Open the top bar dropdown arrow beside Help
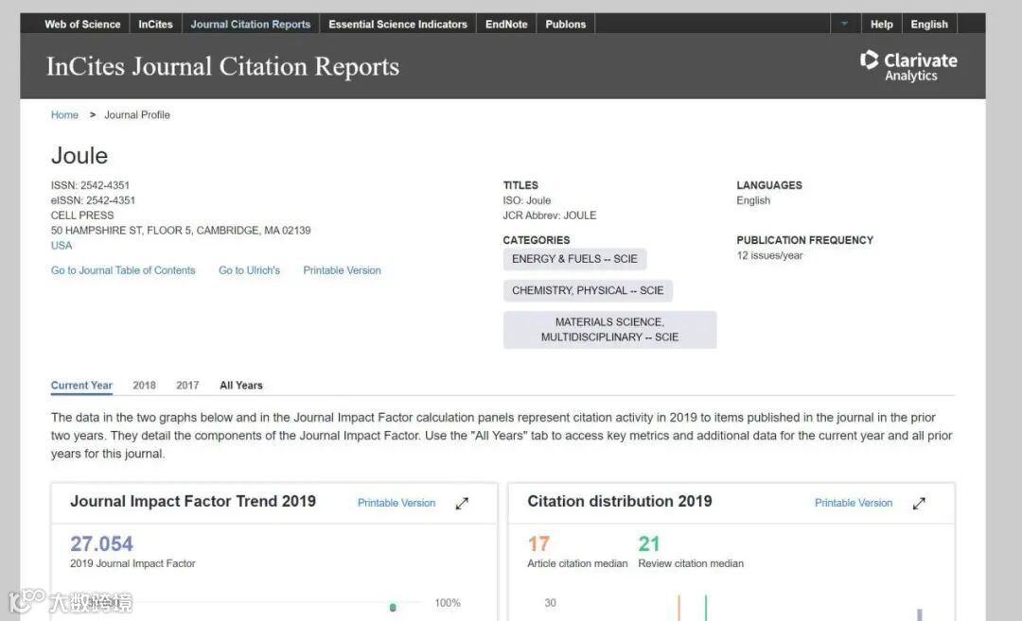 (x=844, y=24)
